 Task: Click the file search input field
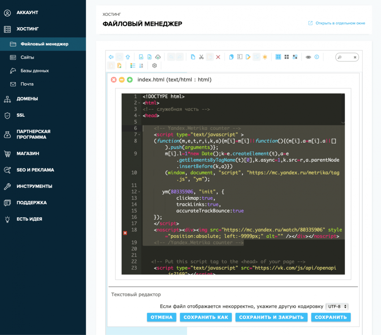pyautogui.click(x=347, y=57)
